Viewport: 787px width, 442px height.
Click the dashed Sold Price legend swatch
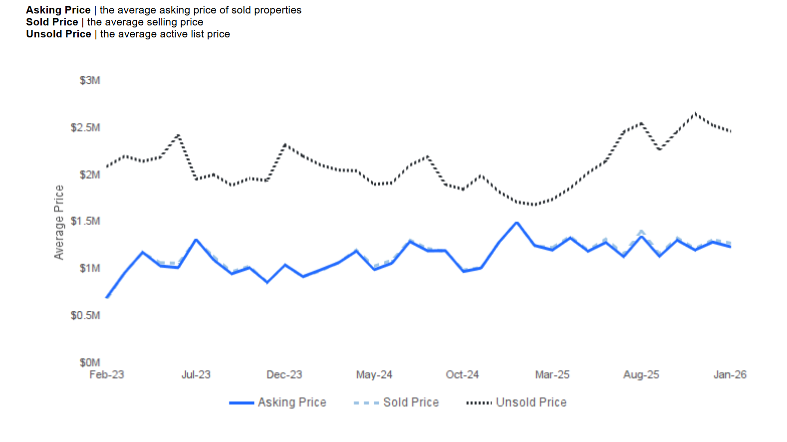click(366, 403)
